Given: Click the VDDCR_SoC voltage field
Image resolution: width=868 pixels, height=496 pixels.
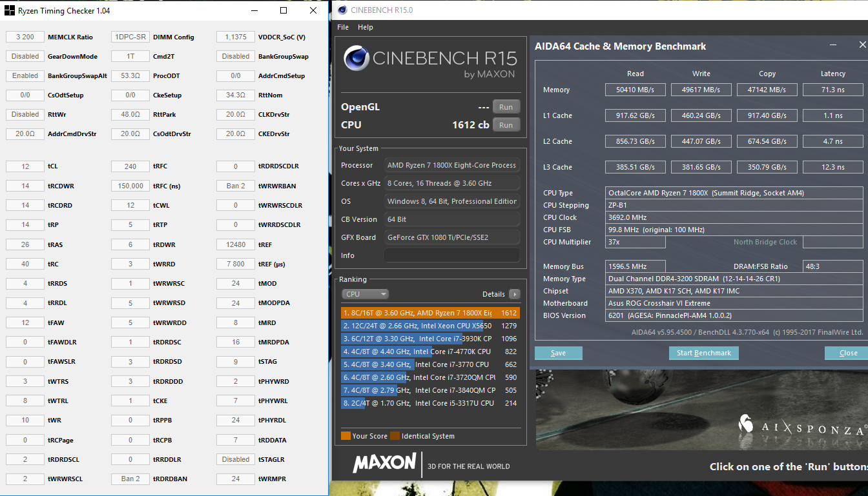Looking at the screenshot, I should (236, 37).
